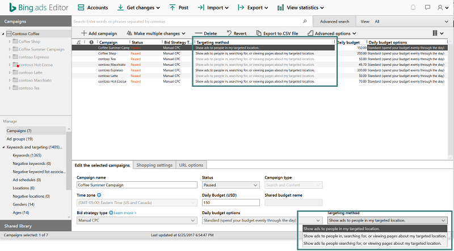The image size is (454, 251).
Task: Open Negative keywords (0)
Action: pyautogui.click(x=32, y=163)
